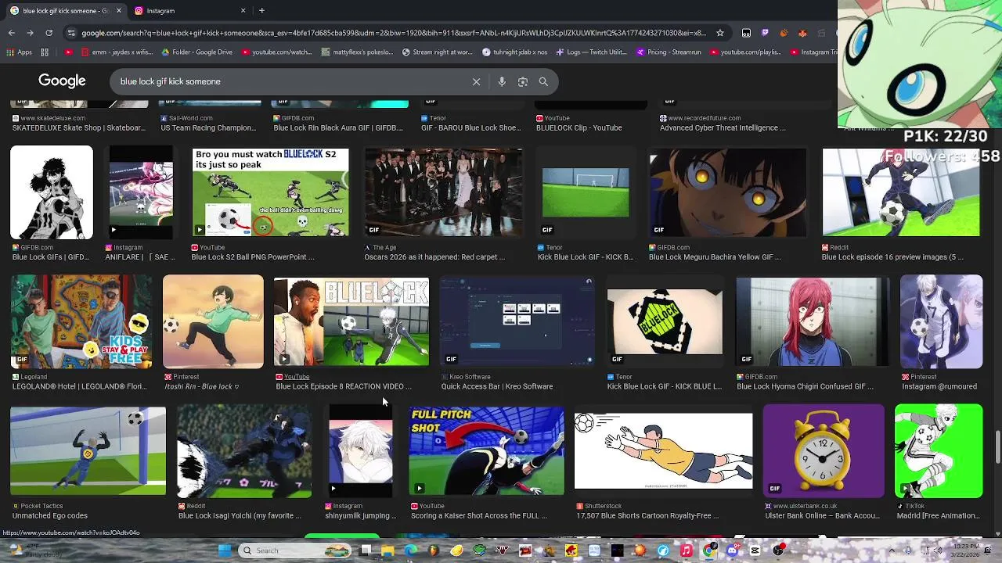Open Chrome icon on taskbar
1002x563 pixels.
click(x=709, y=550)
